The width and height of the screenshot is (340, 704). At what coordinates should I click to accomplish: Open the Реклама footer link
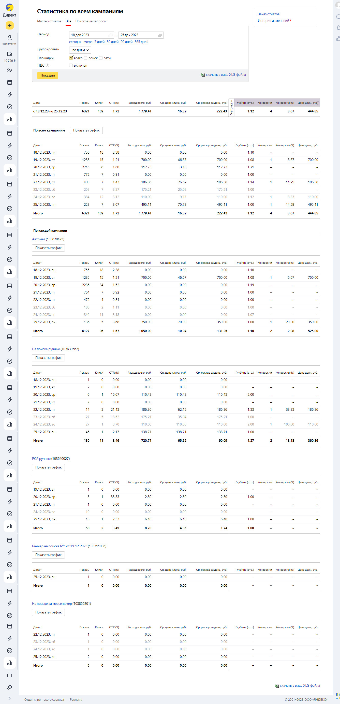pyautogui.click(x=76, y=700)
